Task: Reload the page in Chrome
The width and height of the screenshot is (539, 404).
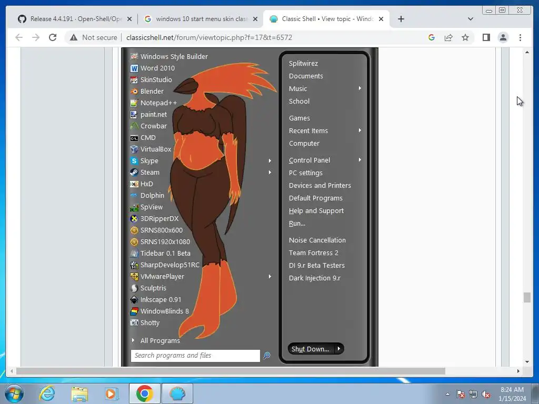Action: pyautogui.click(x=53, y=37)
